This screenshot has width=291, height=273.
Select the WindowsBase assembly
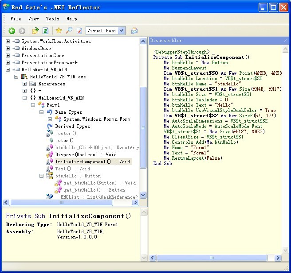[x=36, y=48]
